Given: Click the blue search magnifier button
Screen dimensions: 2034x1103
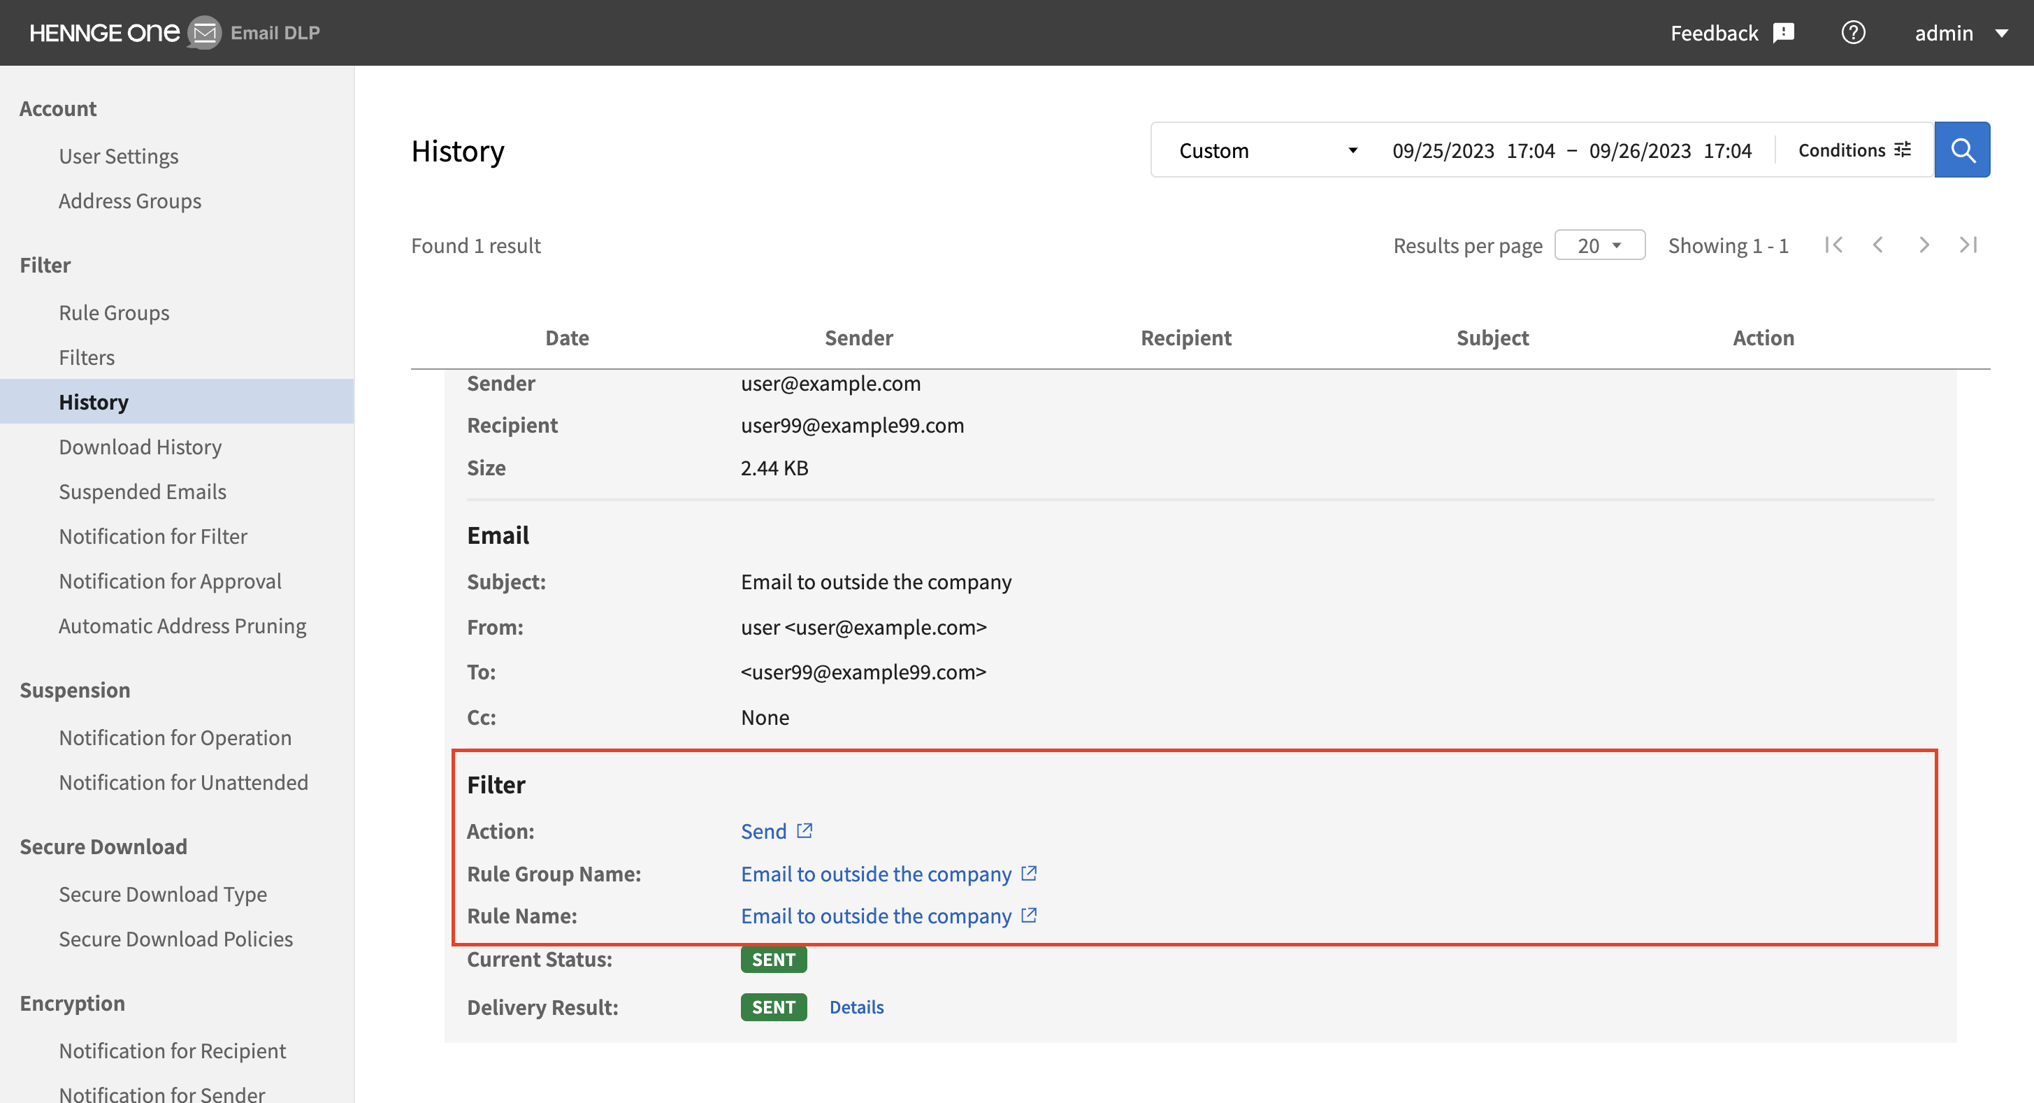Looking at the screenshot, I should pyautogui.click(x=1962, y=150).
